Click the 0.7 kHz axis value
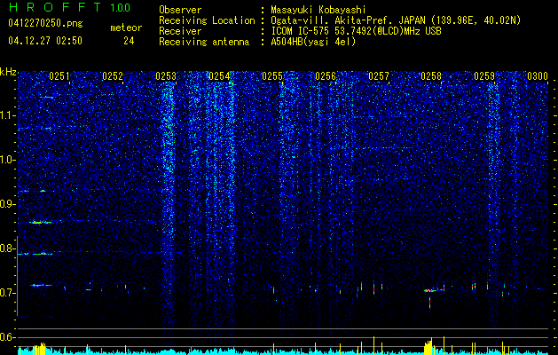Image resolution: width=558 pixels, height=355 pixels. pyautogui.click(x=8, y=293)
